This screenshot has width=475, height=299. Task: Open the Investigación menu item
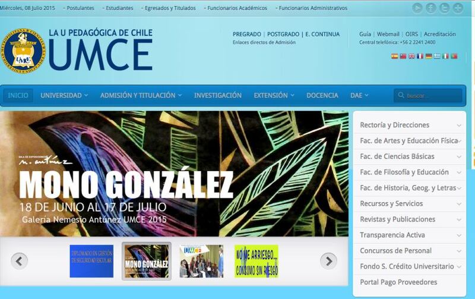click(218, 96)
